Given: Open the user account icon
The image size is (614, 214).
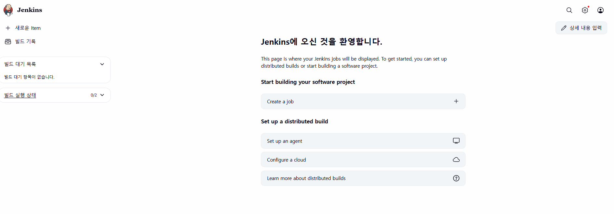Looking at the screenshot, I should pos(600,10).
